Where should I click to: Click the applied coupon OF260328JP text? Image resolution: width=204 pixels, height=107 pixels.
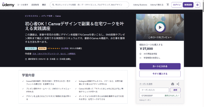tap(147, 96)
